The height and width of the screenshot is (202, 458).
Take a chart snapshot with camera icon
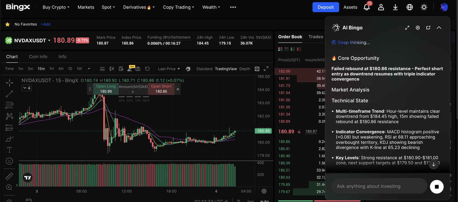(x=138, y=69)
